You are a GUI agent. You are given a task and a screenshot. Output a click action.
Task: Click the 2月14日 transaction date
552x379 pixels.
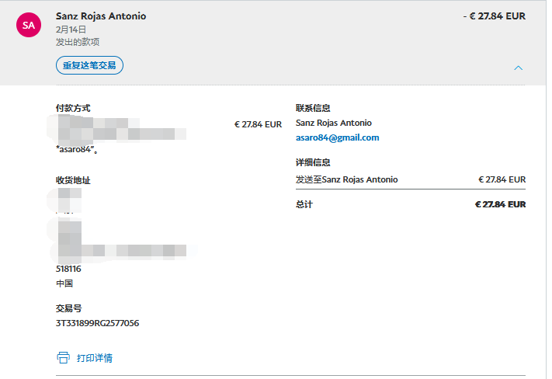pyautogui.click(x=71, y=30)
